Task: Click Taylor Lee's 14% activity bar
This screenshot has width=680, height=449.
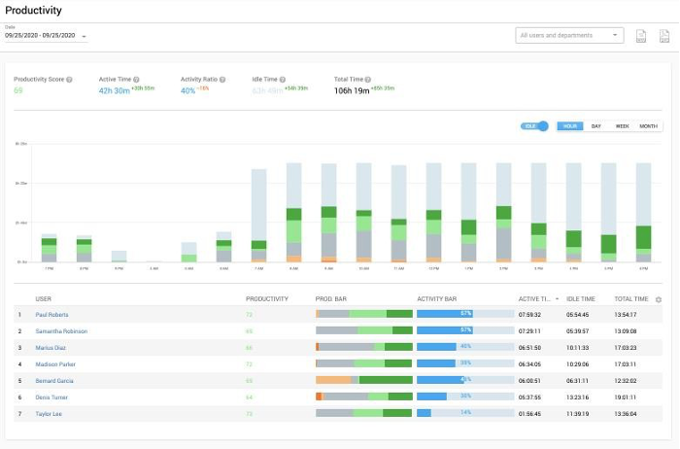Action: point(465,413)
